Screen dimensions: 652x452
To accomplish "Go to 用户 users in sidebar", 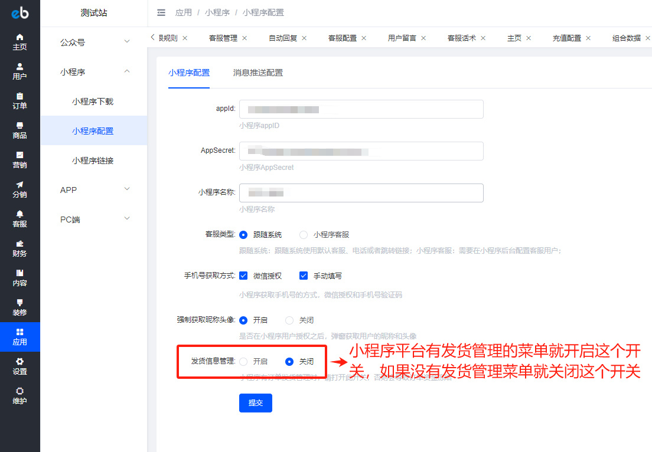I will [19, 71].
